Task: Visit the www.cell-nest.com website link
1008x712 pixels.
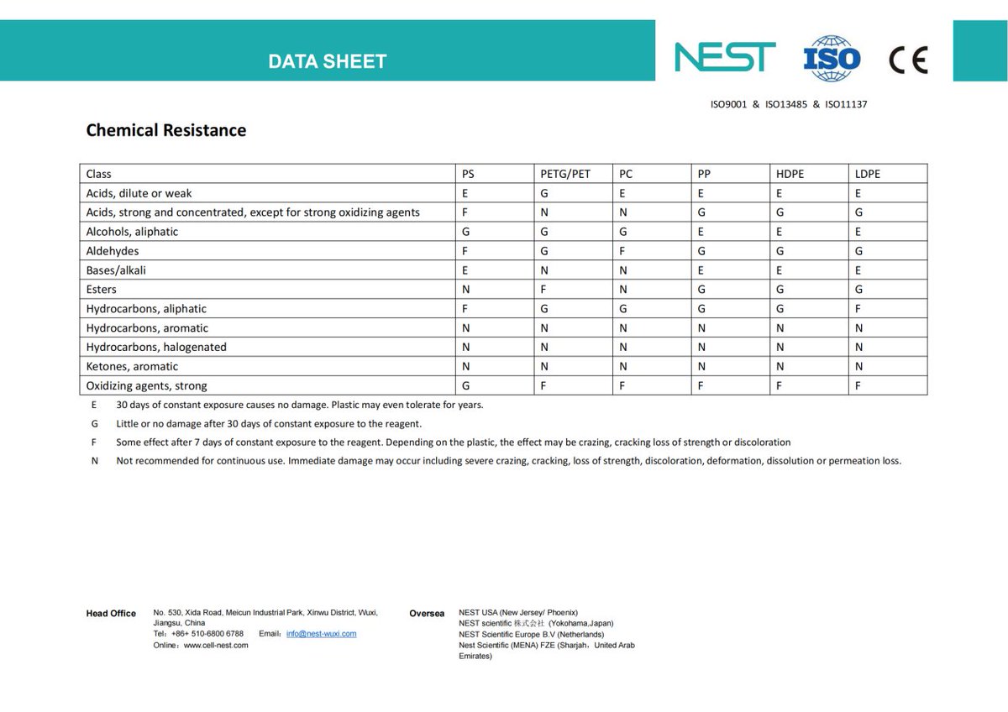Action: (x=218, y=645)
